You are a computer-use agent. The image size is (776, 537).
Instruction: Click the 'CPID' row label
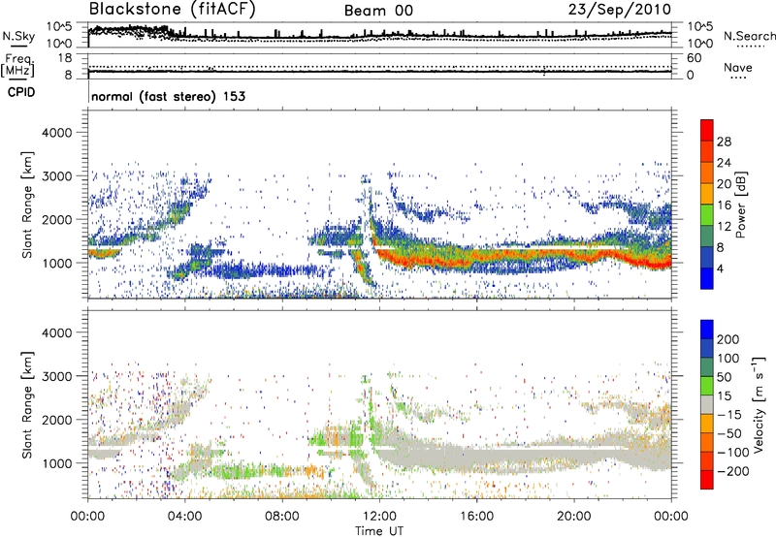click(x=21, y=92)
